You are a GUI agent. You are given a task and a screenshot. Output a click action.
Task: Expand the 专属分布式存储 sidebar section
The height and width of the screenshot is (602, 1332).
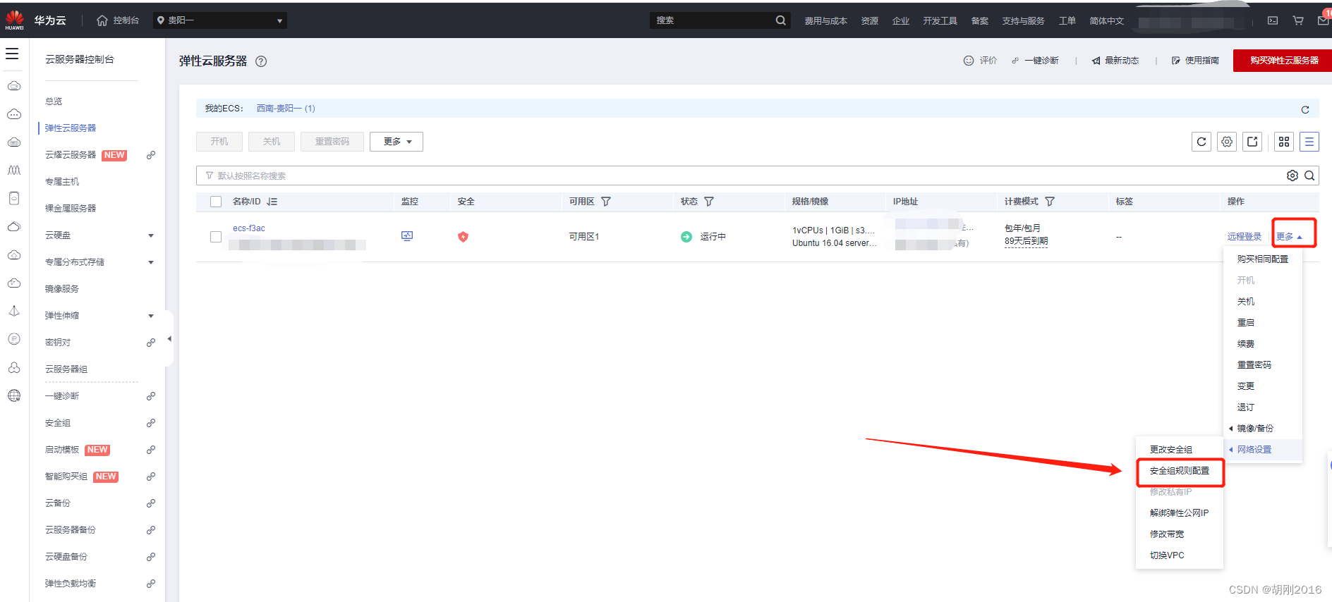[151, 262]
